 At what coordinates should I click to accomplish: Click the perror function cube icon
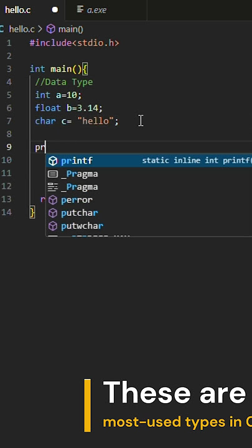53,200
